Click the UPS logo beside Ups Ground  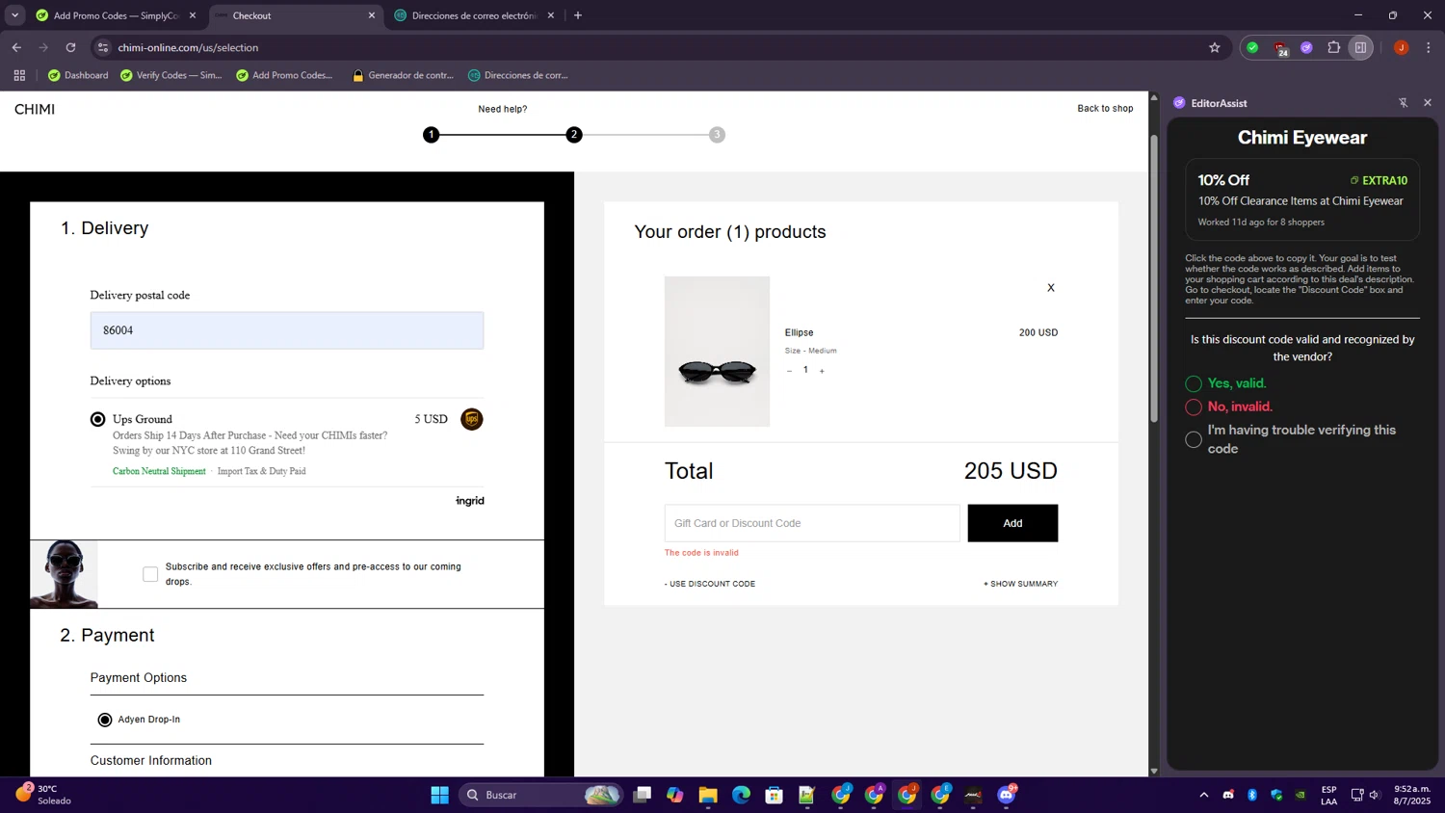[x=471, y=419]
